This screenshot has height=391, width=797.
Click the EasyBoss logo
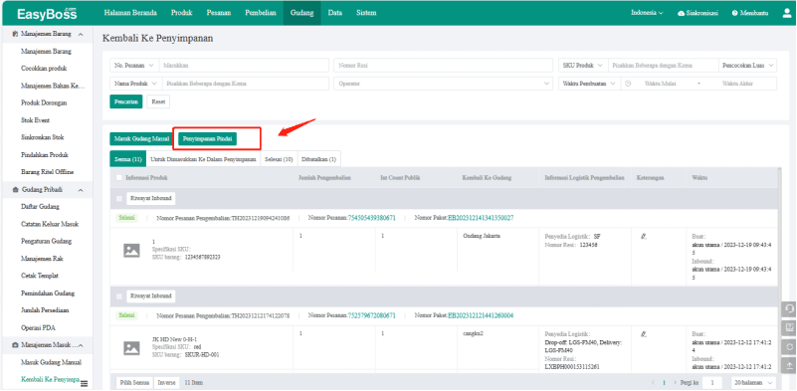pyautogui.click(x=47, y=13)
